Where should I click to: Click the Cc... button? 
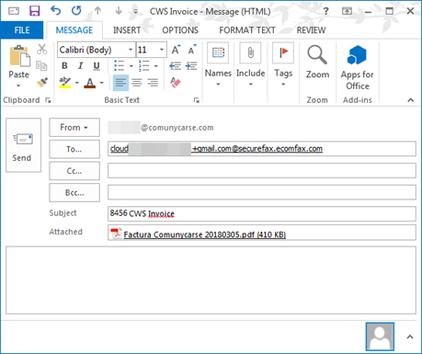tap(74, 171)
